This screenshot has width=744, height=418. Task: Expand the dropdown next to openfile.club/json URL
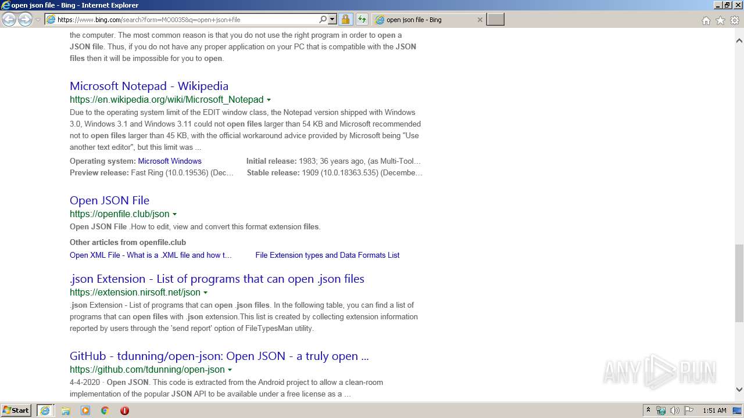[x=174, y=214]
